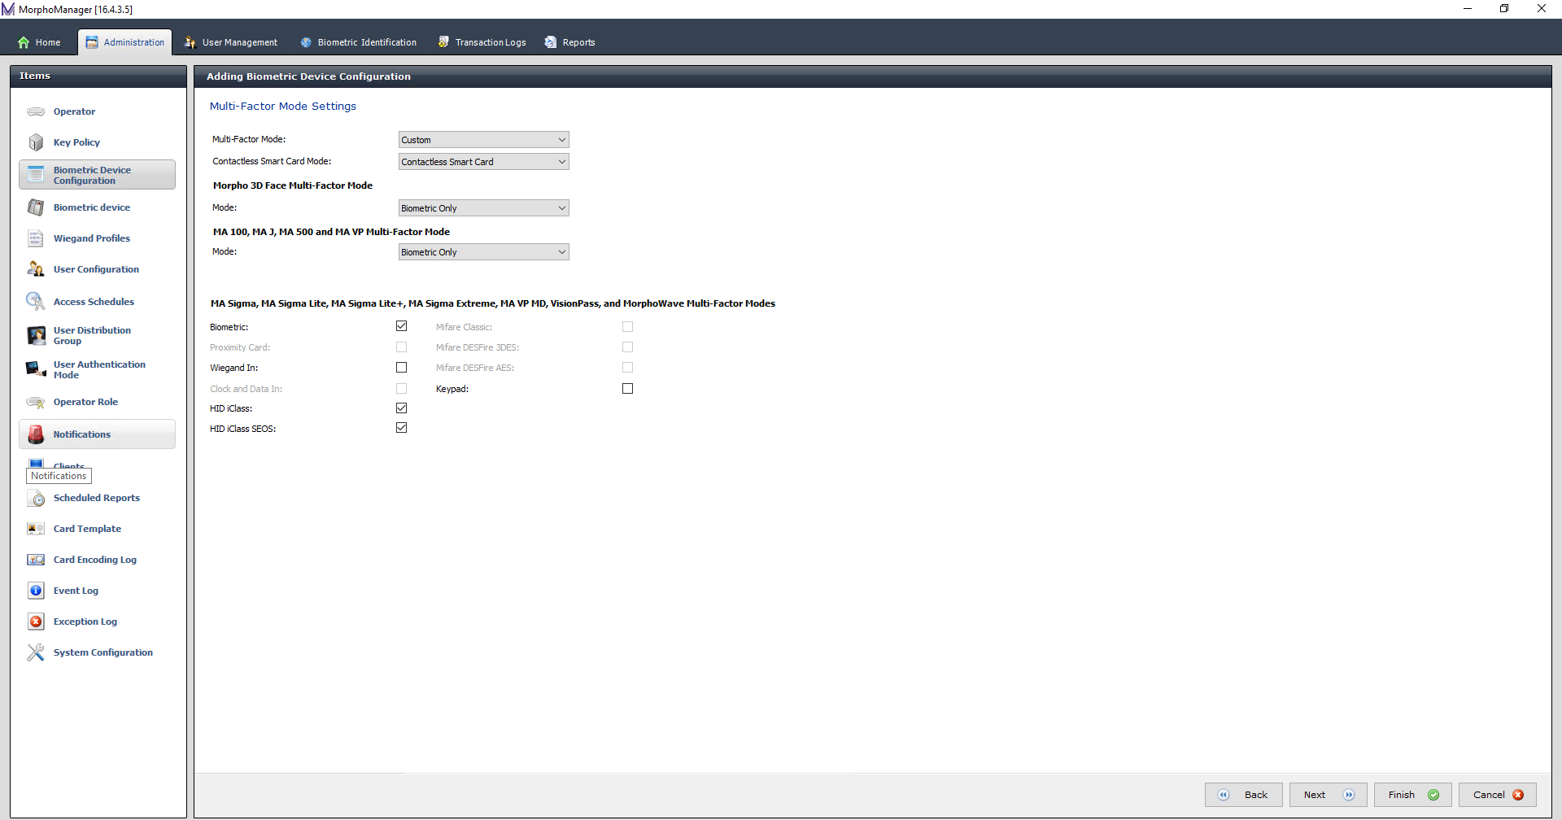Open the Multi-Factor Mode dropdown
Screen dimensions: 1562x820
pos(483,140)
